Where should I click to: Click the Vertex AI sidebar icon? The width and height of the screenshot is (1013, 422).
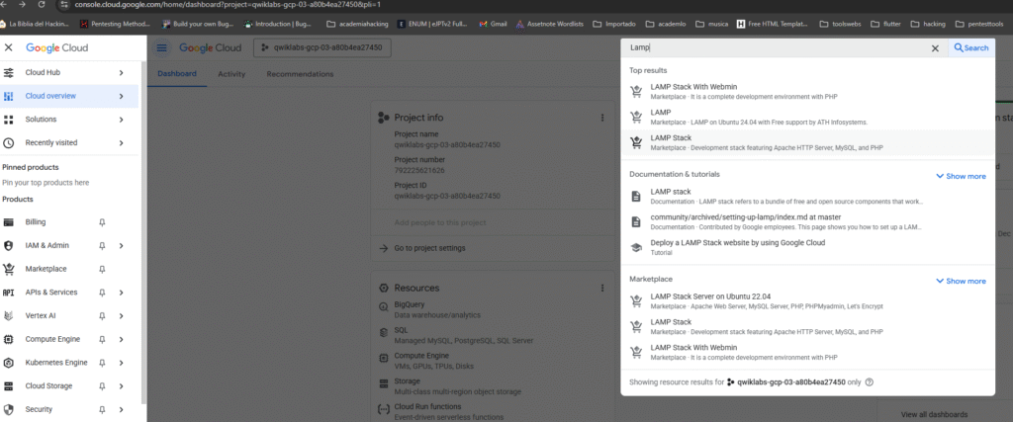9,316
